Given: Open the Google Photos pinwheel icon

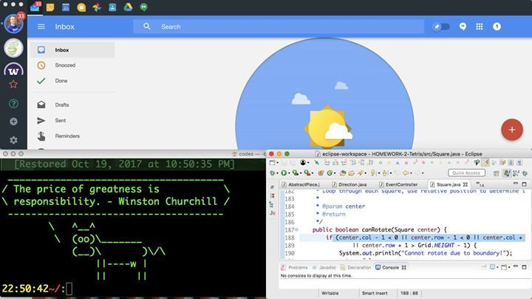Looking at the screenshot, I should tap(97, 7).
